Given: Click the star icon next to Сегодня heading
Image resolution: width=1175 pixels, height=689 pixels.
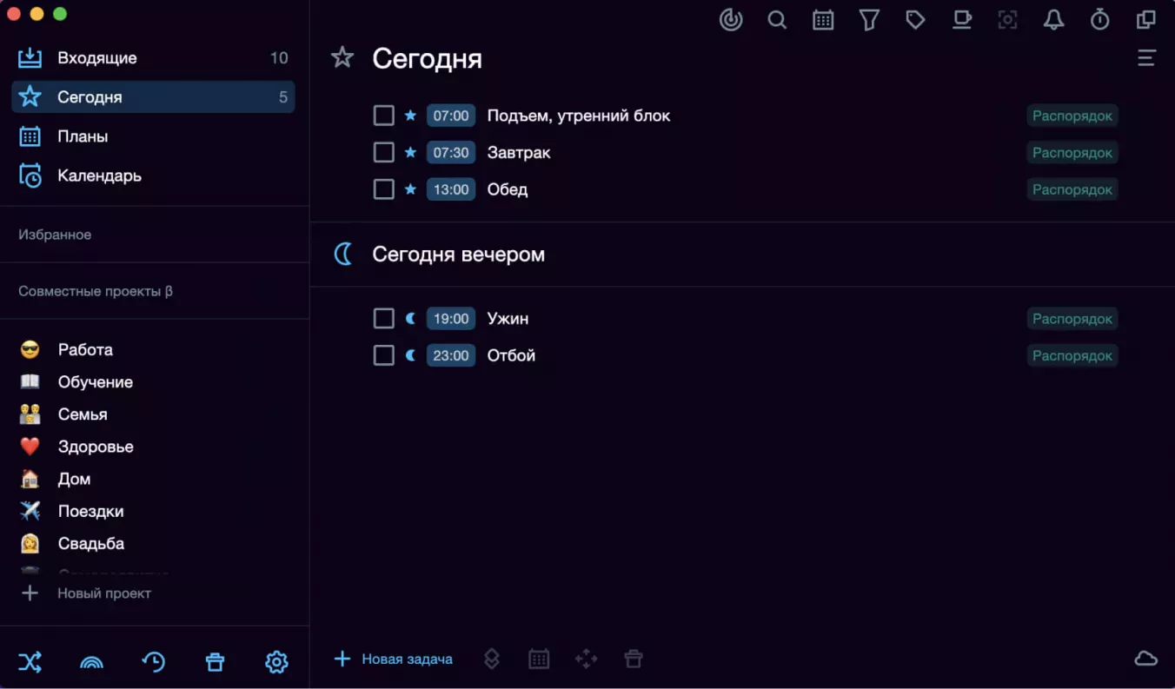Looking at the screenshot, I should point(342,58).
